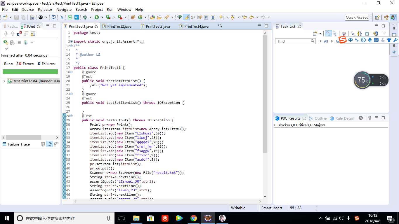Viewport: 399px width, 224px height.
Task: Toggle Categorized view in Task List toolbar
Action: [x=328, y=34]
